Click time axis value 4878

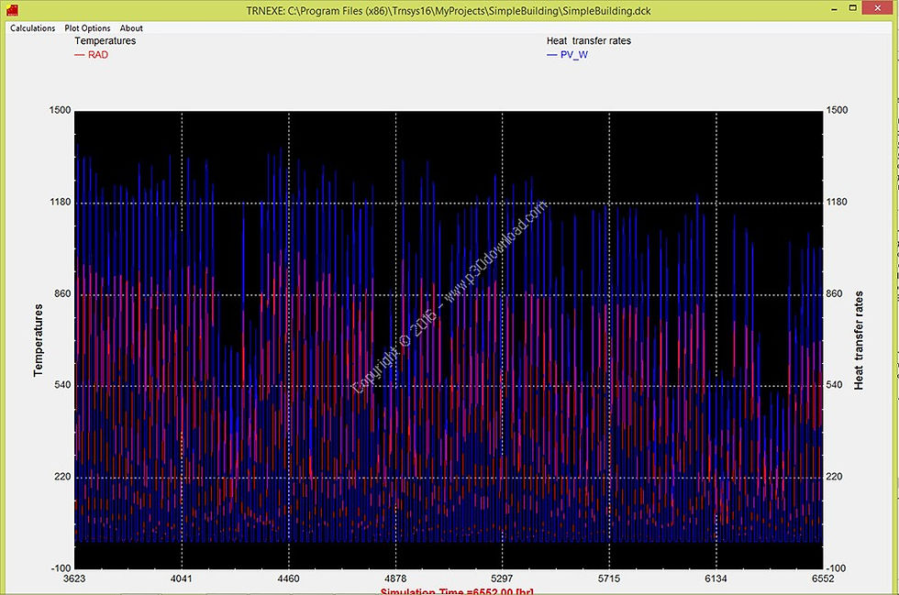[395, 578]
